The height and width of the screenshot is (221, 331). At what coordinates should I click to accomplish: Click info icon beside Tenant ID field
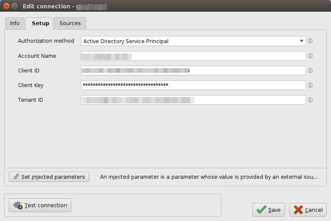tap(310, 100)
